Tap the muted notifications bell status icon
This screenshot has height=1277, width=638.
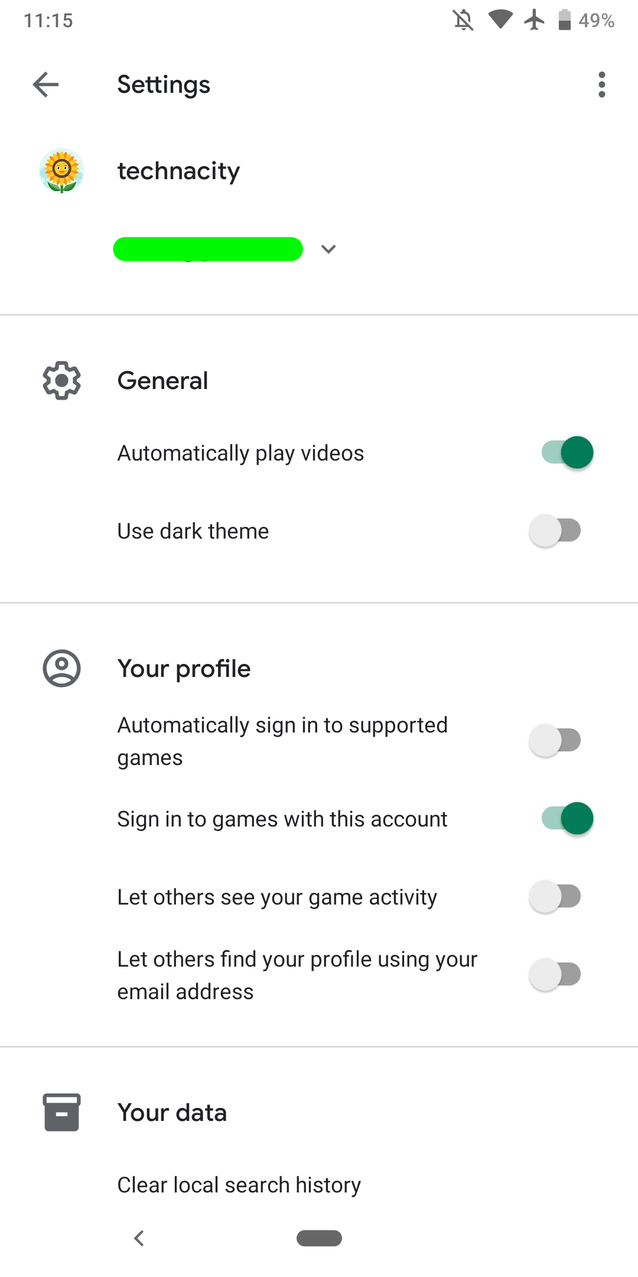click(463, 20)
